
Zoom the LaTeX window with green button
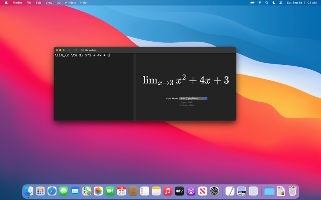[63, 50]
